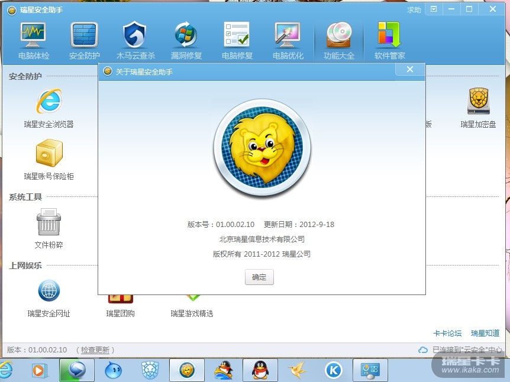This screenshot has height=382, width=510.
Task: Open 电脑优化 computer optimization
Action: [288, 41]
